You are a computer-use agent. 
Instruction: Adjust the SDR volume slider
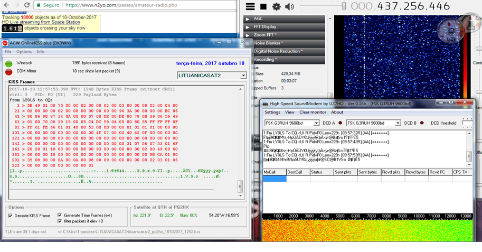[343, 6]
